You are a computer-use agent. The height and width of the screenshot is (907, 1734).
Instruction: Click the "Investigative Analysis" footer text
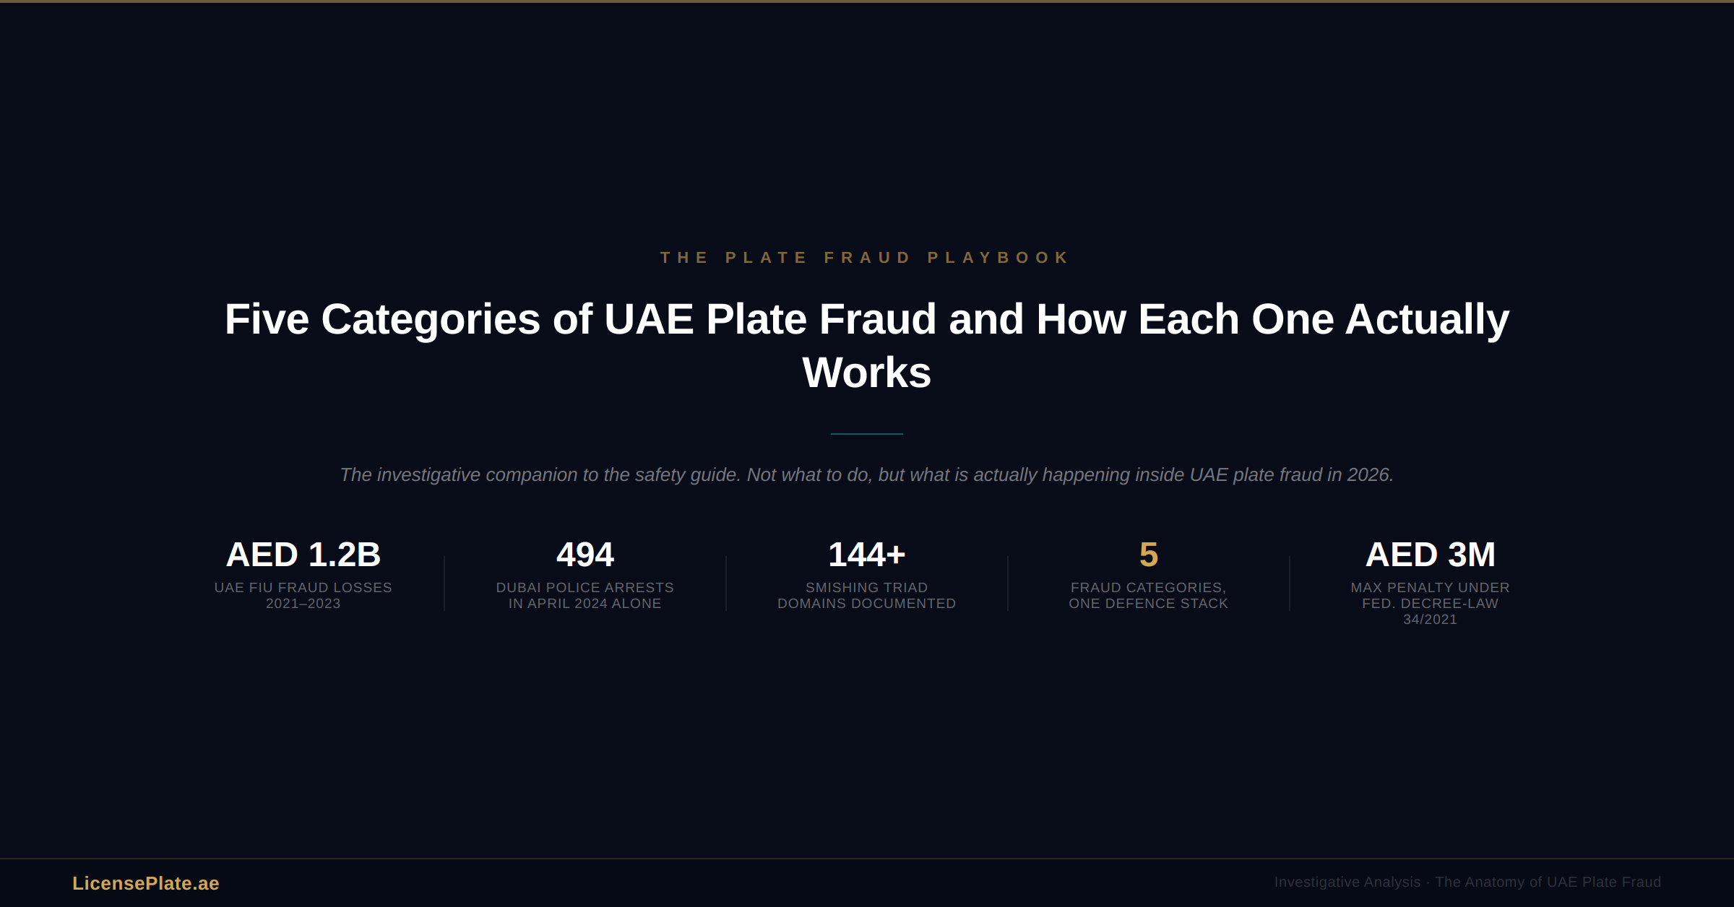(x=1347, y=882)
